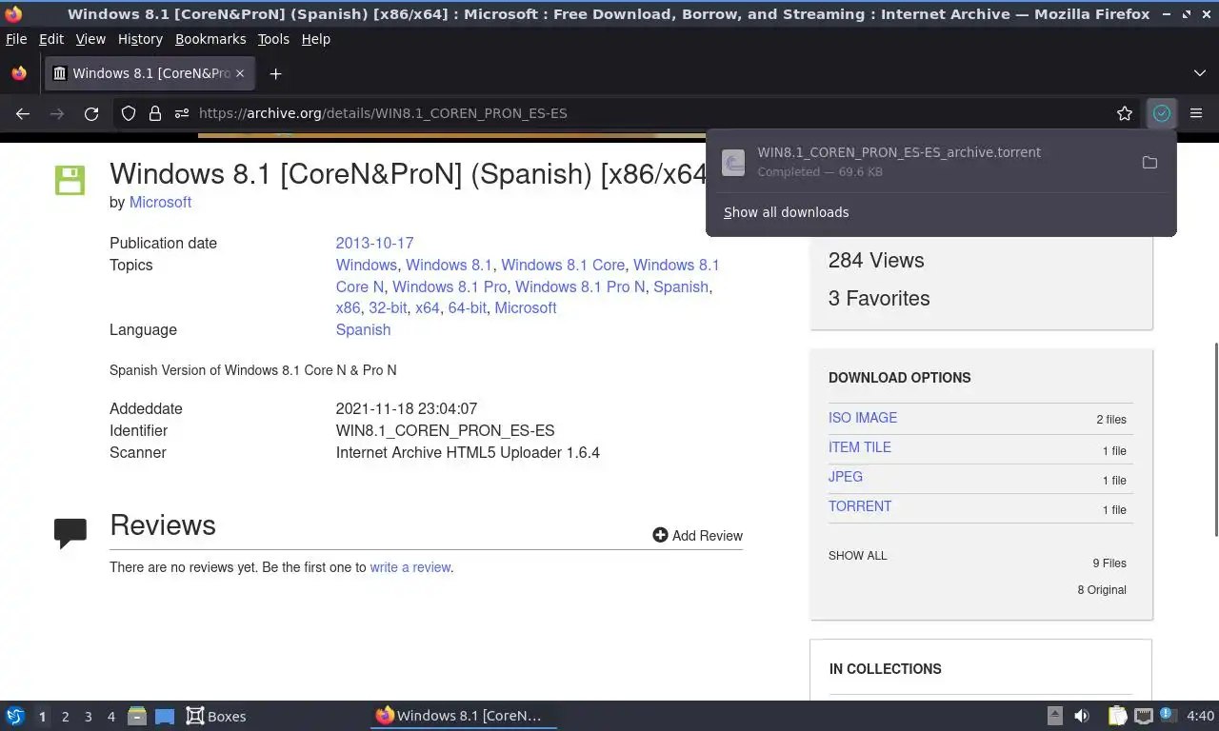Click the Microsoft author link
The image size is (1219, 731).
pos(160,202)
